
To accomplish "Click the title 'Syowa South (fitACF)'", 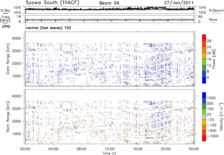I will point(52,3).
